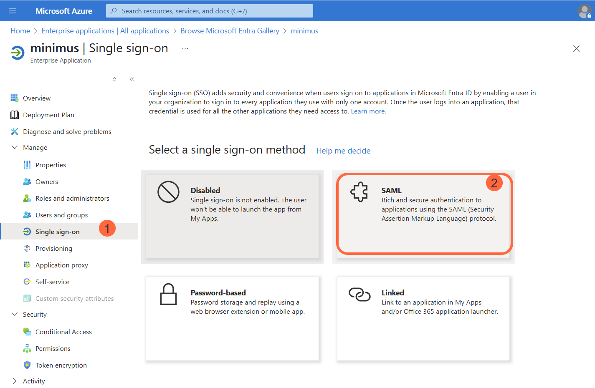
Task: Follow the Learn more link
Action: pyautogui.click(x=368, y=111)
